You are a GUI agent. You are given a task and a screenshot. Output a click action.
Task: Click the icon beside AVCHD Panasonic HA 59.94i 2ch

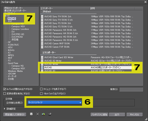pyautogui.click(x=42, y=30)
